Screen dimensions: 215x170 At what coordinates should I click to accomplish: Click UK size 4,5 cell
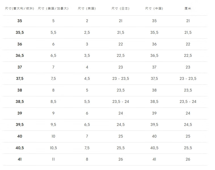(x=87, y=78)
